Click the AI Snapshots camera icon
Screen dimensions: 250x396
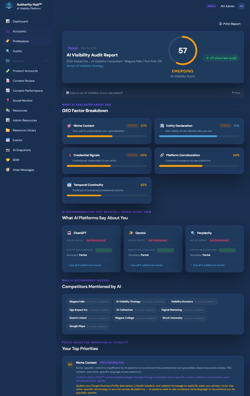click(x=8, y=150)
